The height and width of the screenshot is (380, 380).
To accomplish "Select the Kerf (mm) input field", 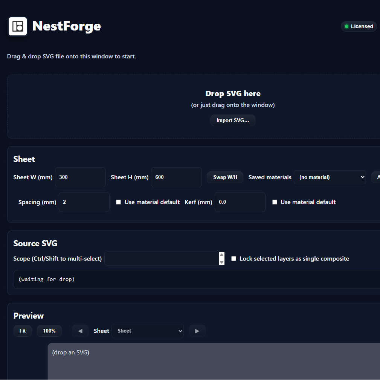I will click(240, 202).
